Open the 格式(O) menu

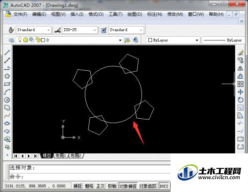(96, 14)
